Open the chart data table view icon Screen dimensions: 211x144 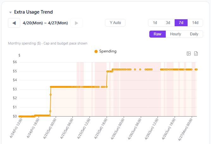click(x=196, y=54)
